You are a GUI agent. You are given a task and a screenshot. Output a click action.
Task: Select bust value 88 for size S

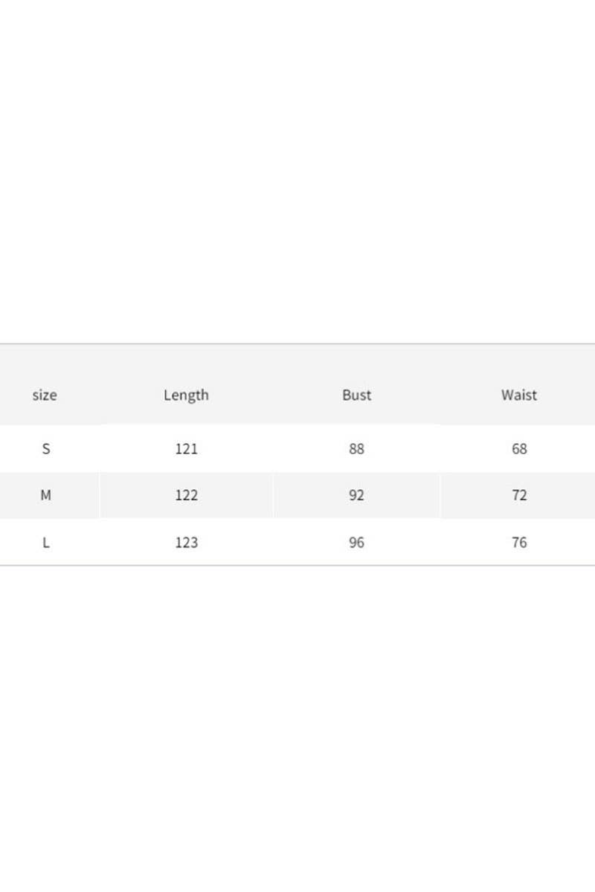[x=356, y=449]
